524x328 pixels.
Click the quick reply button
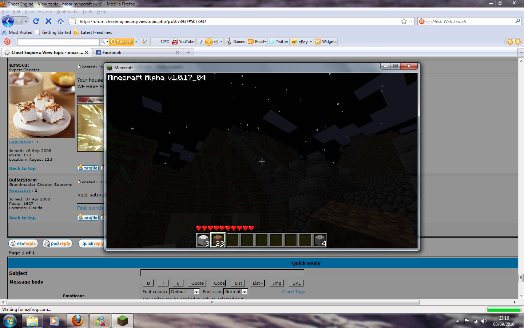click(91, 243)
